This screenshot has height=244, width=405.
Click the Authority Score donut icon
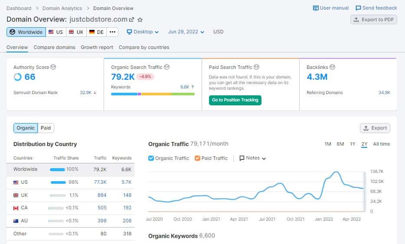[18, 77]
